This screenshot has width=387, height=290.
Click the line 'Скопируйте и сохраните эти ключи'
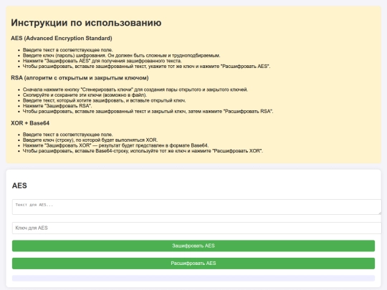coord(85,95)
